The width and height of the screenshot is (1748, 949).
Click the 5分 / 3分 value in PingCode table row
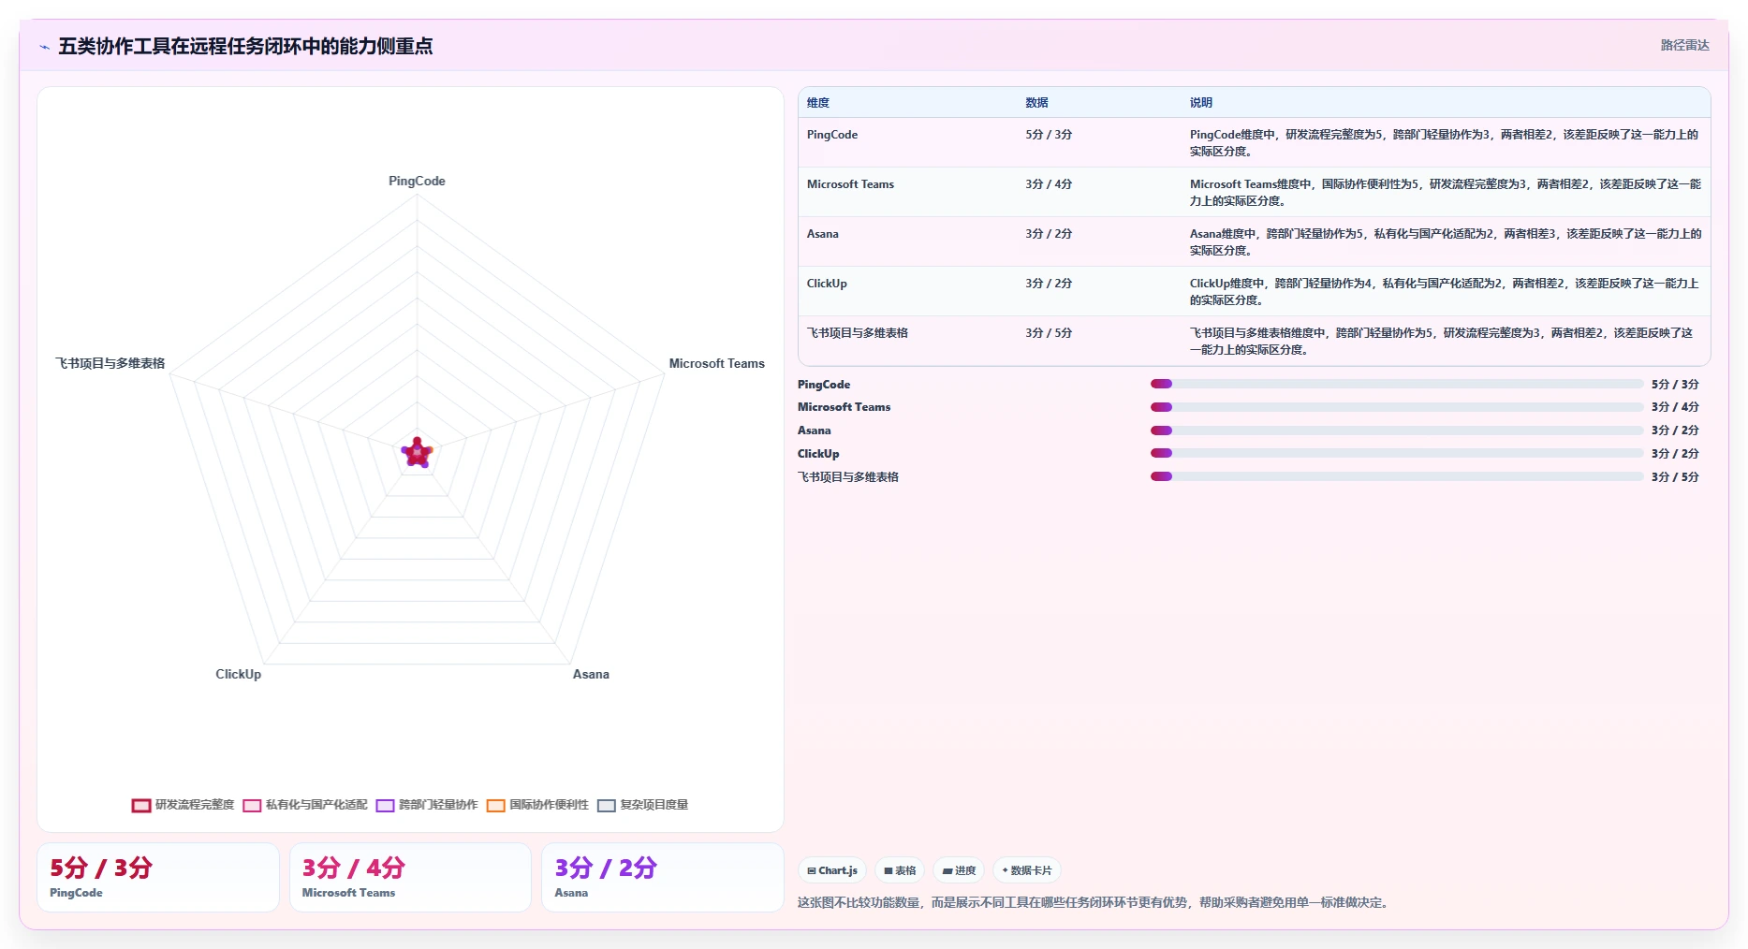point(1049,135)
